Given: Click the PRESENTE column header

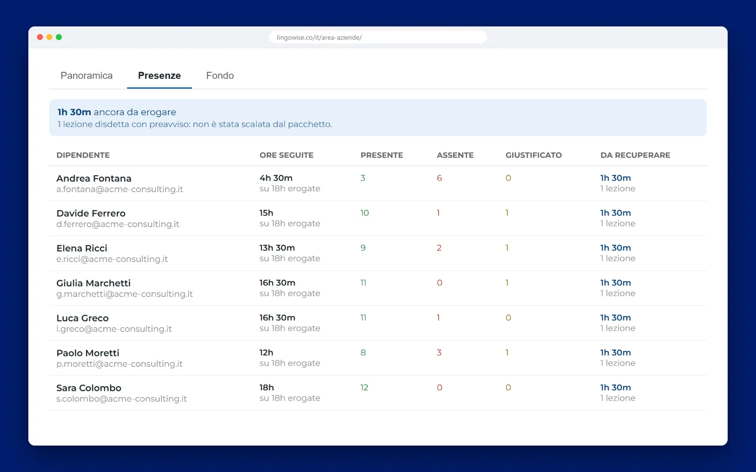Looking at the screenshot, I should pyautogui.click(x=382, y=155).
